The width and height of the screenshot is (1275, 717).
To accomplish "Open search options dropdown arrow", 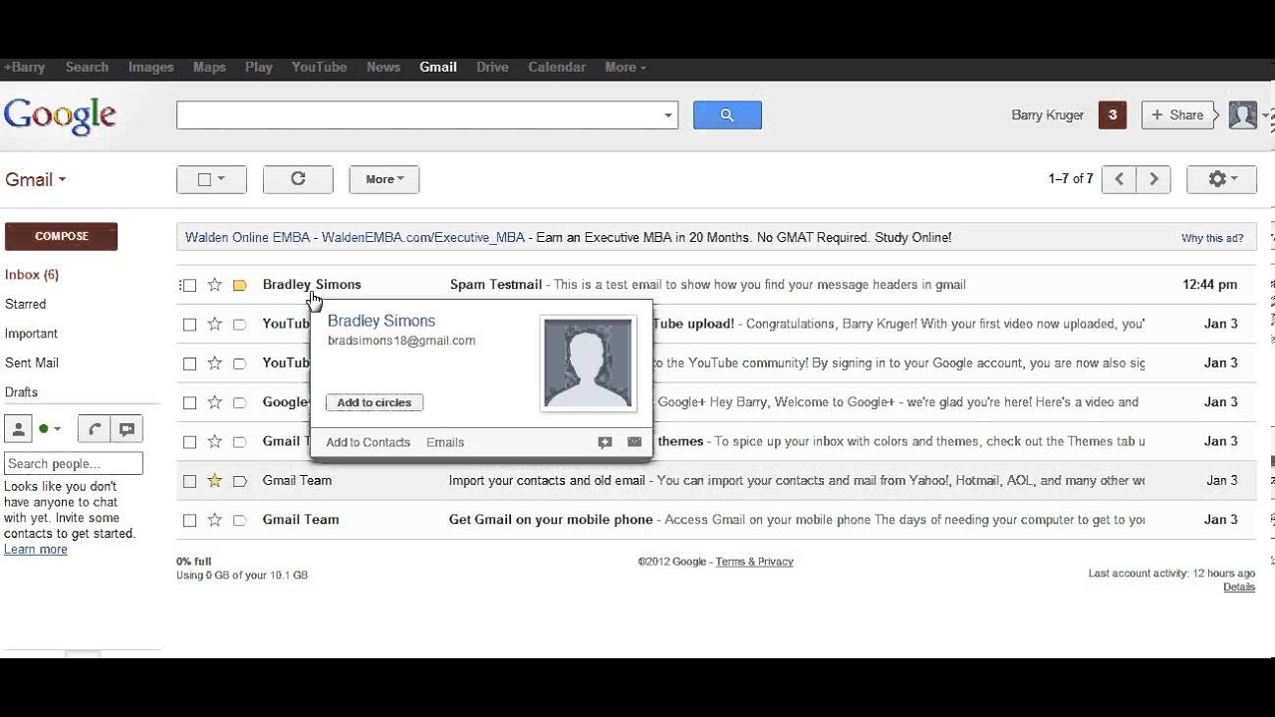I will 668,116.
